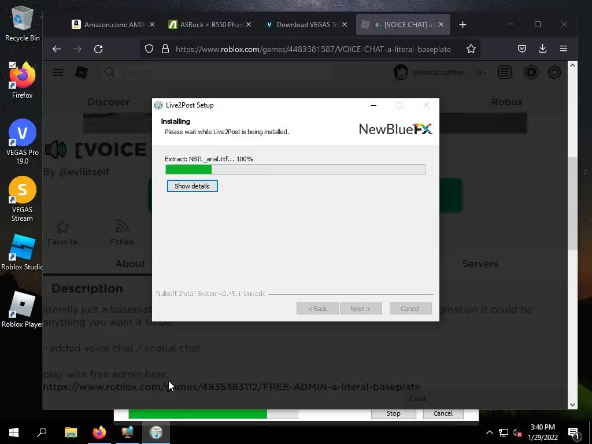
Task: Click the Roblox logo home icon
Action: [x=81, y=72]
